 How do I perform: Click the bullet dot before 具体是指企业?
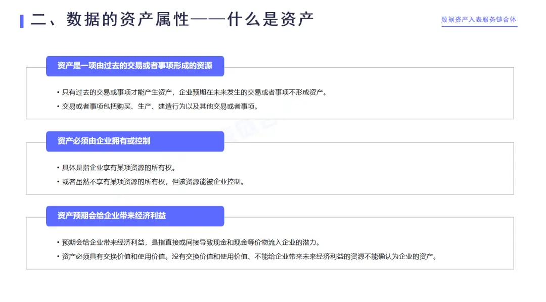tap(58, 168)
